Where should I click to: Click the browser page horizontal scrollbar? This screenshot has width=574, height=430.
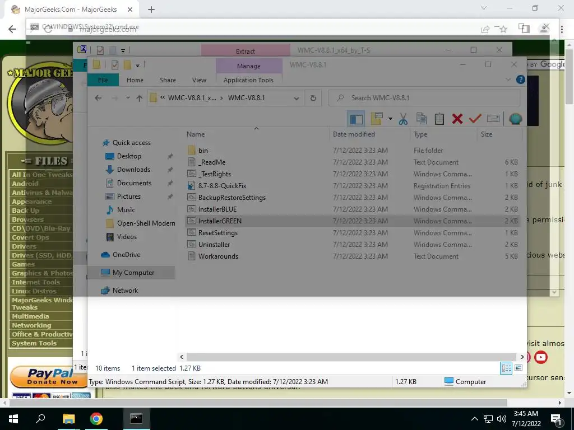tap(258, 403)
